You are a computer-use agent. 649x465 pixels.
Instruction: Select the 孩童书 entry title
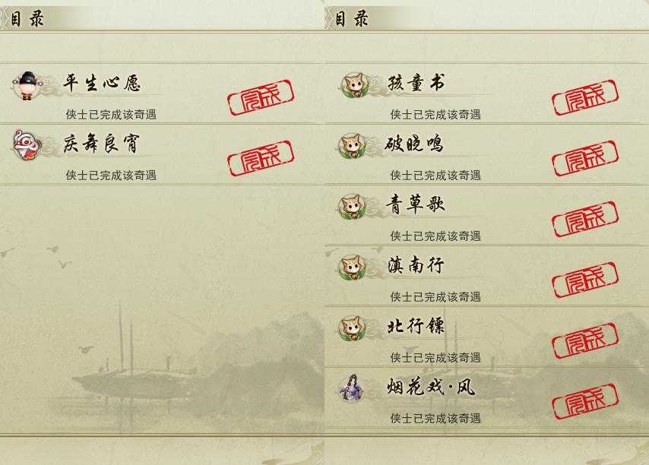point(416,83)
